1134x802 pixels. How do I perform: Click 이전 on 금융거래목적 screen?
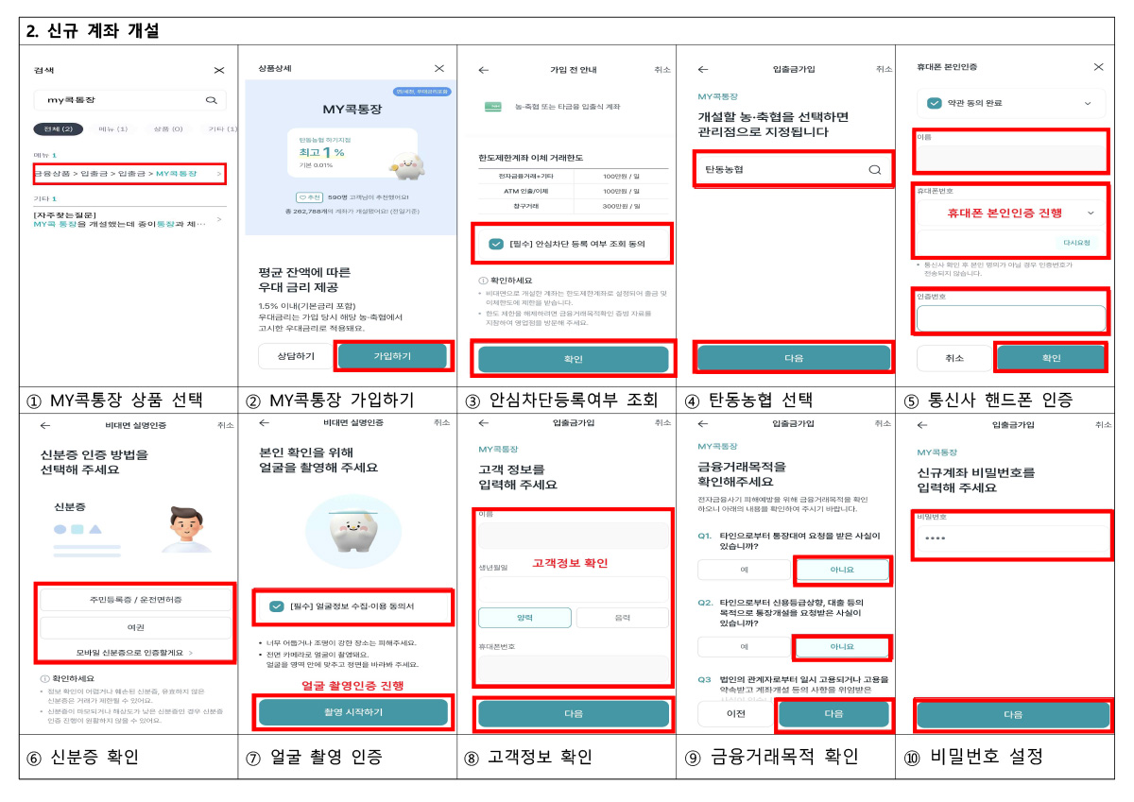[735, 714]
